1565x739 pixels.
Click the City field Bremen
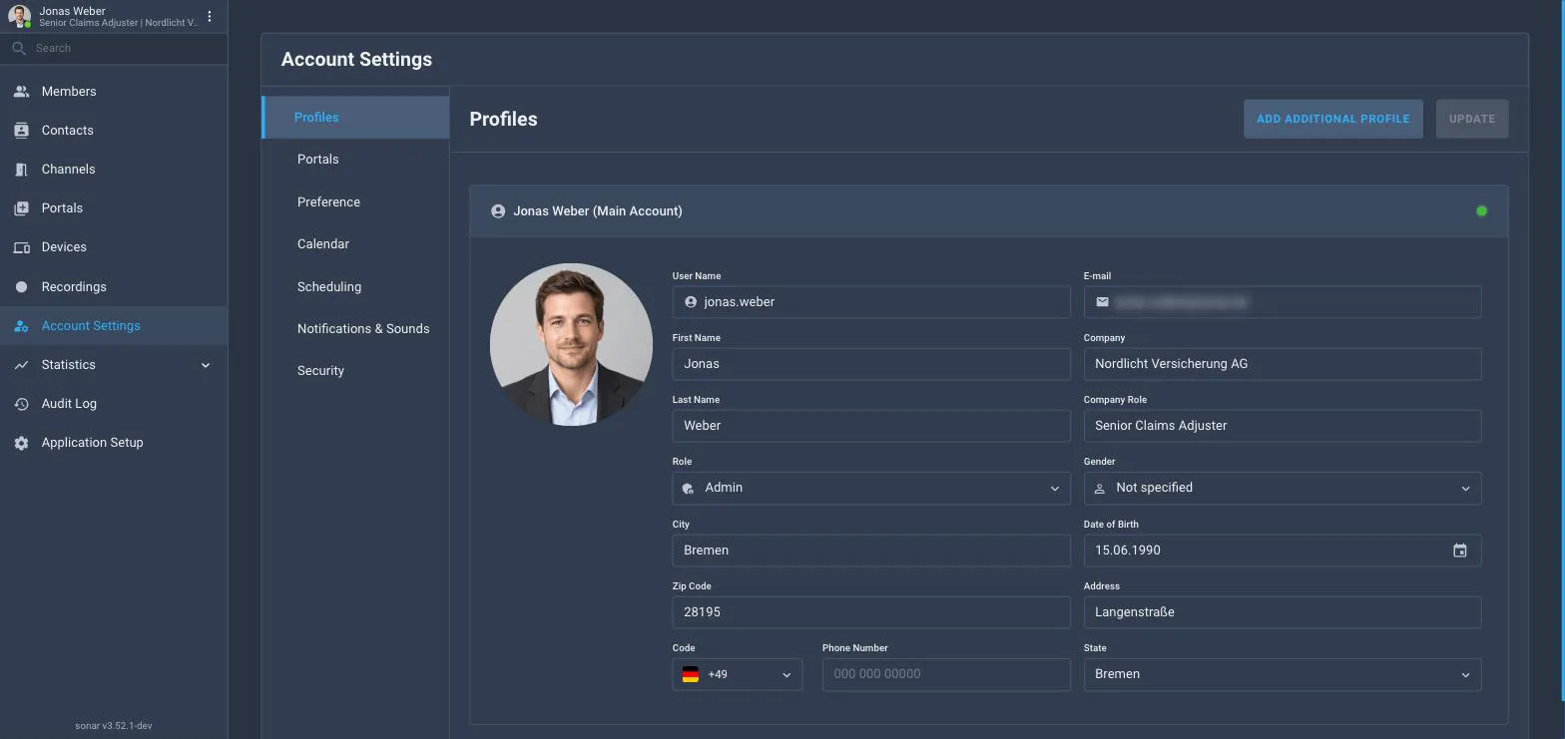871,551
